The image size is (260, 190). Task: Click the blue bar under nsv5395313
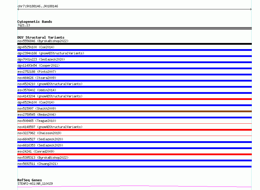[x=134, y=160]
